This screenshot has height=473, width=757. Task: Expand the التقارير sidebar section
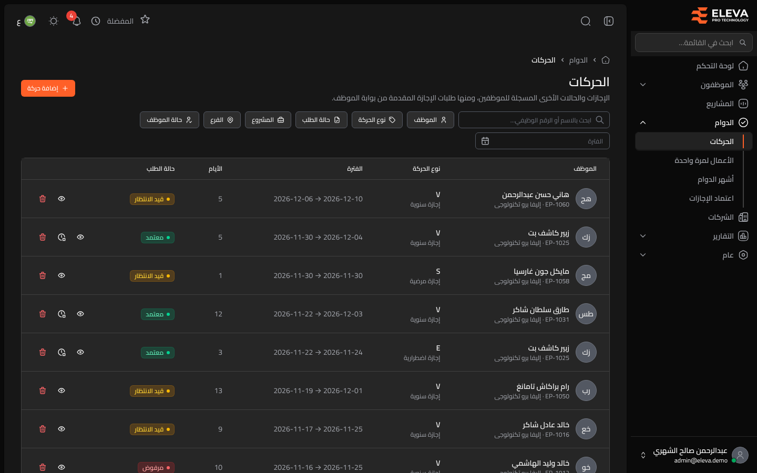pyautogui.click(x=694, y=236)
